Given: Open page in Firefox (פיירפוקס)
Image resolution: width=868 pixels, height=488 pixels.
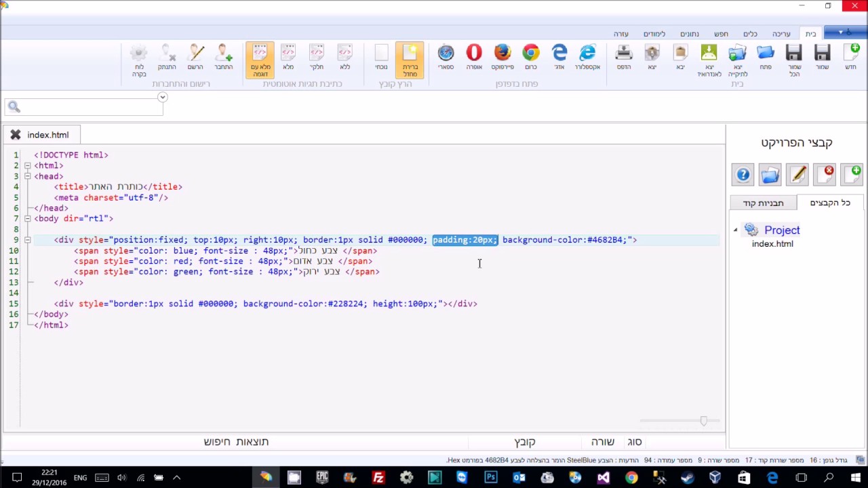Looking at the screenshot, I should point(502,57).
